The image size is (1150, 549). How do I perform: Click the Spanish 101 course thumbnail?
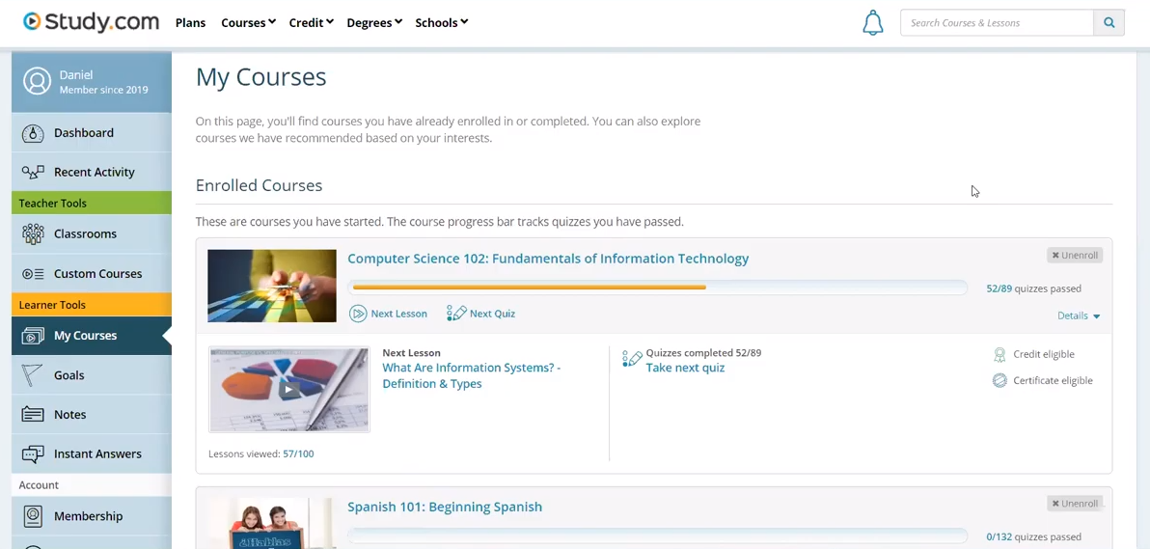click(272, 523)
